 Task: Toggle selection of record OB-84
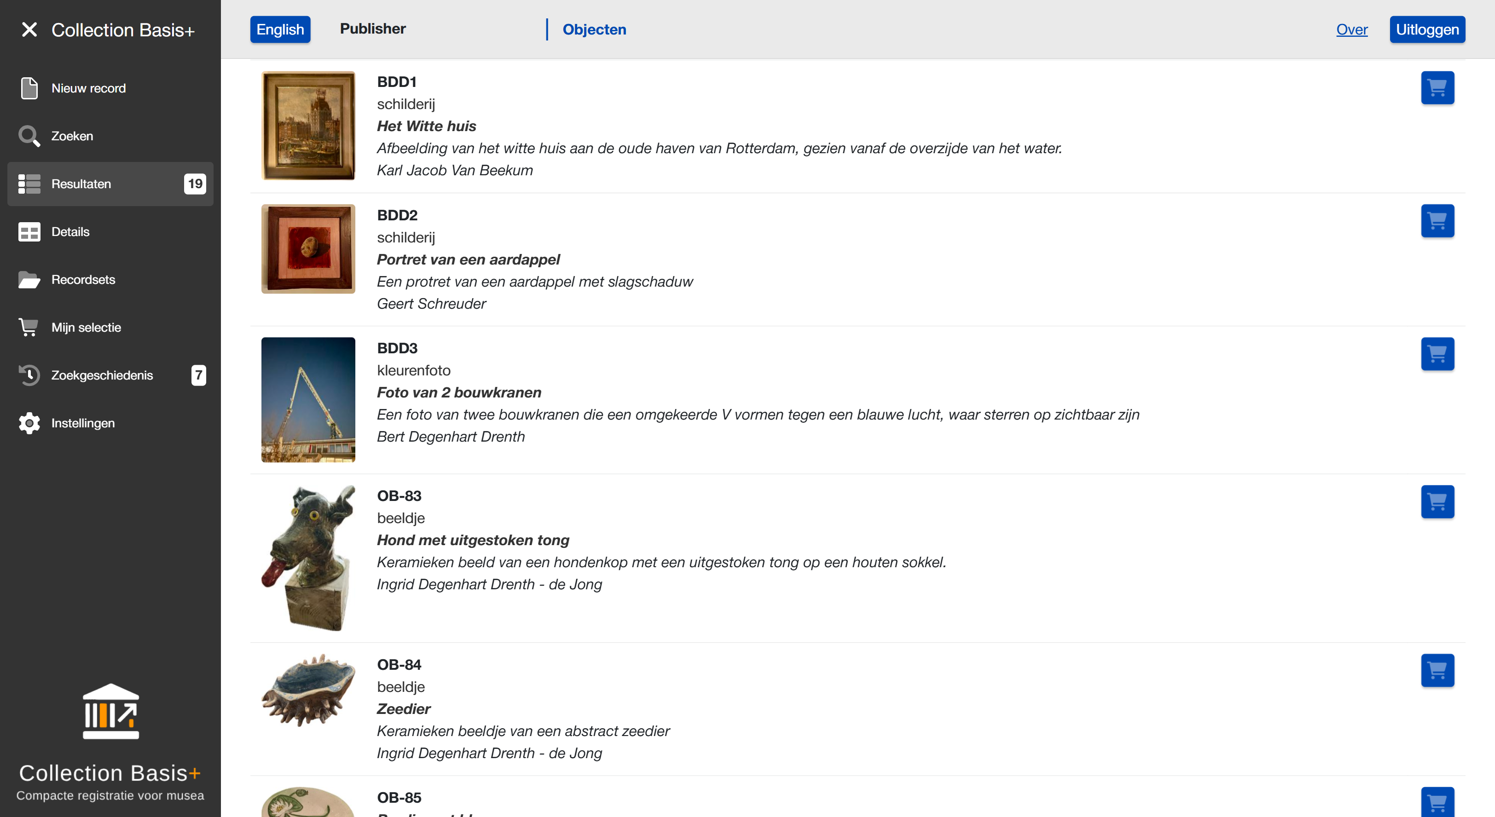(x=1437, y=670)
